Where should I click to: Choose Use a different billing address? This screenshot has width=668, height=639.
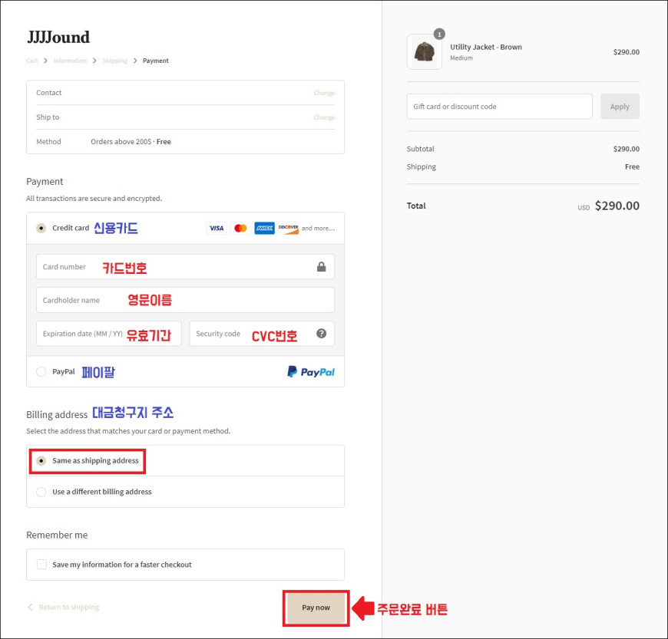coord(41,492)
